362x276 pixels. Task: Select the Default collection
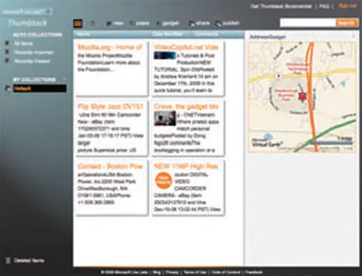pyautogui.click(x=40, y=88)
